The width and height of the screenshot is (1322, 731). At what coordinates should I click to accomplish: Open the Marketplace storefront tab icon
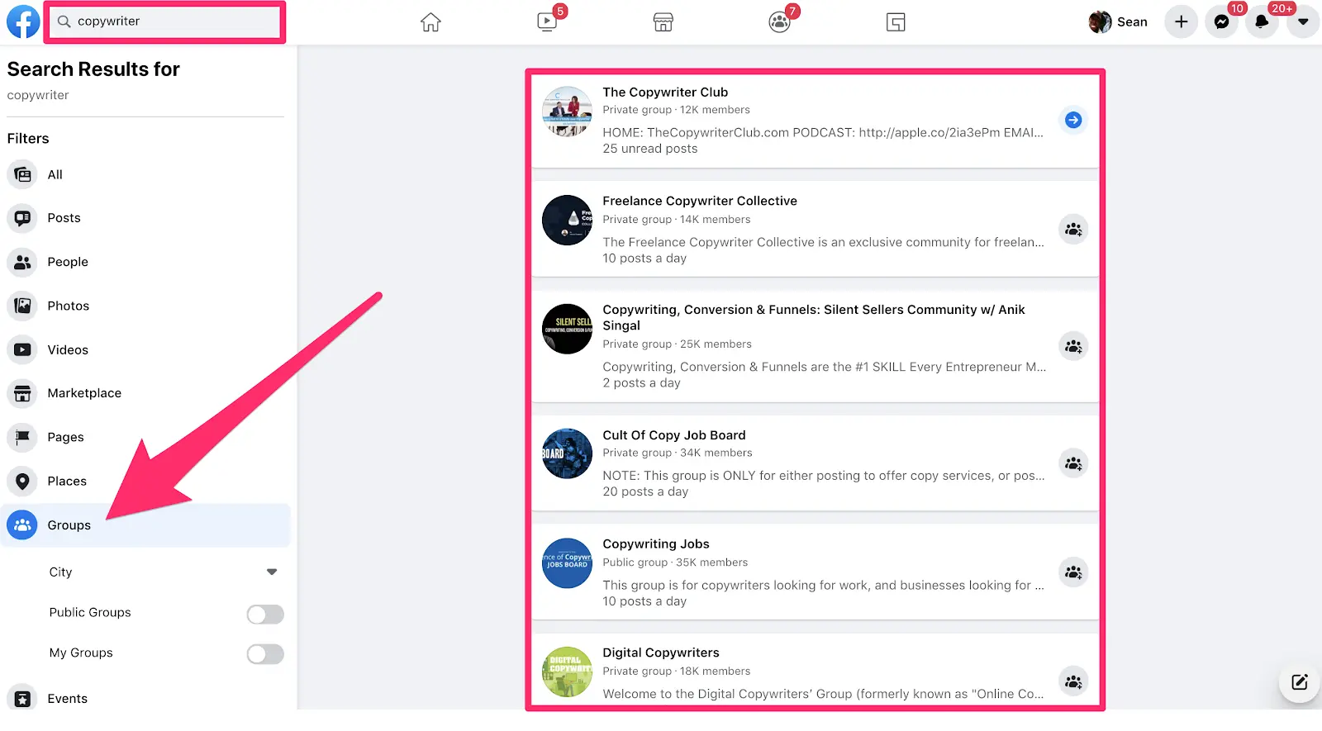pyautogui.click(x=663, y=22)
